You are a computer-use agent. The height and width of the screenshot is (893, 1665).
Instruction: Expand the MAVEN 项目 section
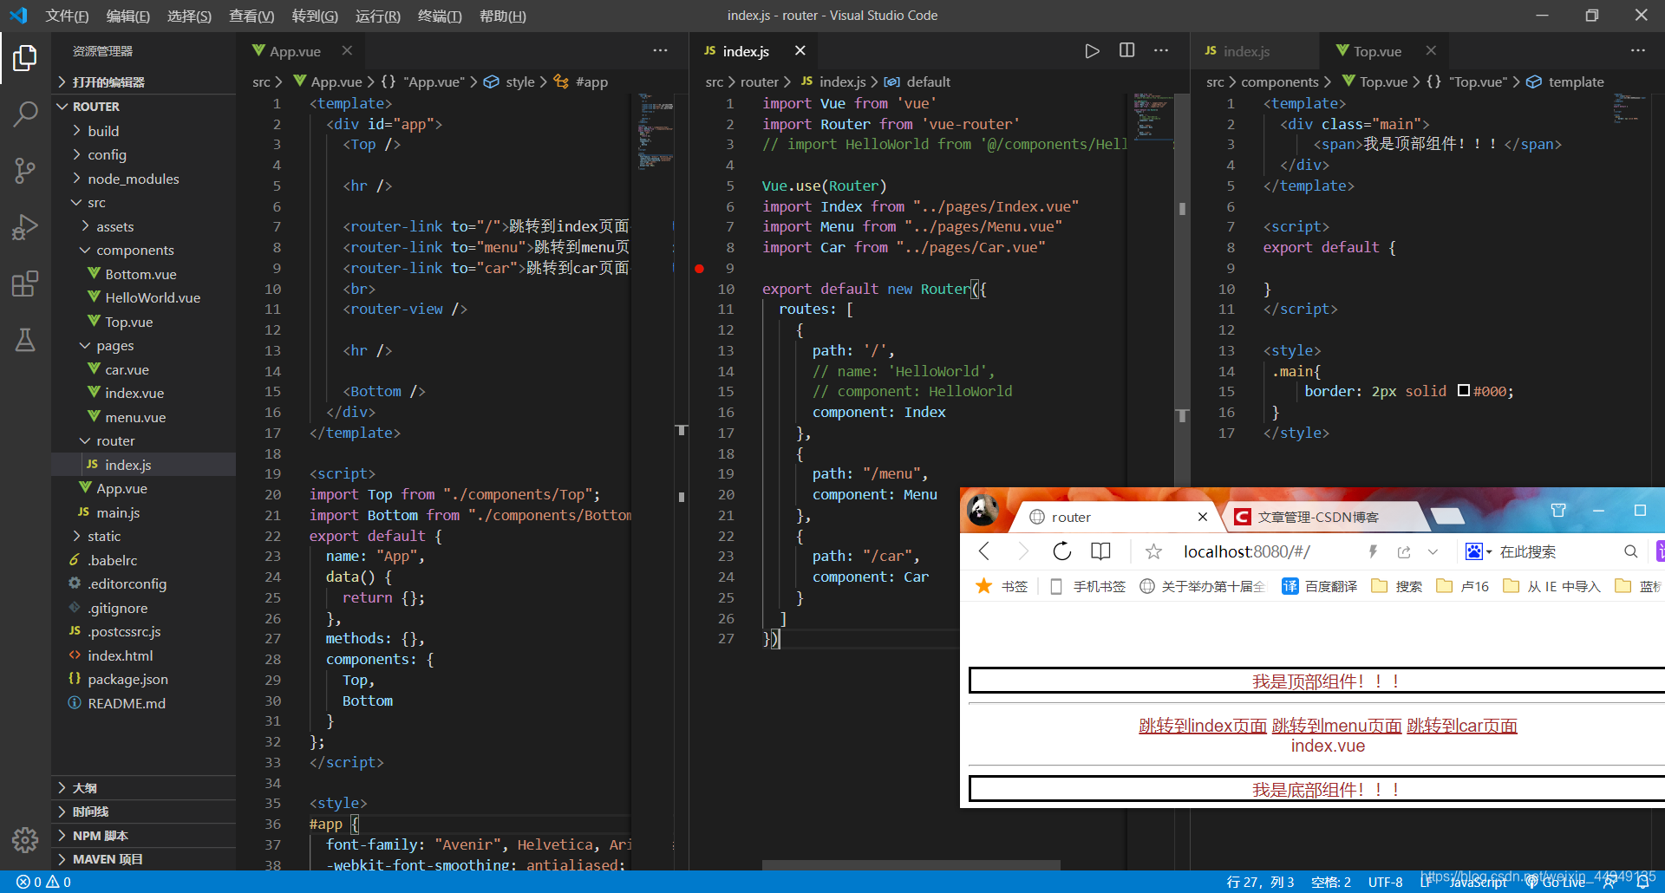pos(144,859)
